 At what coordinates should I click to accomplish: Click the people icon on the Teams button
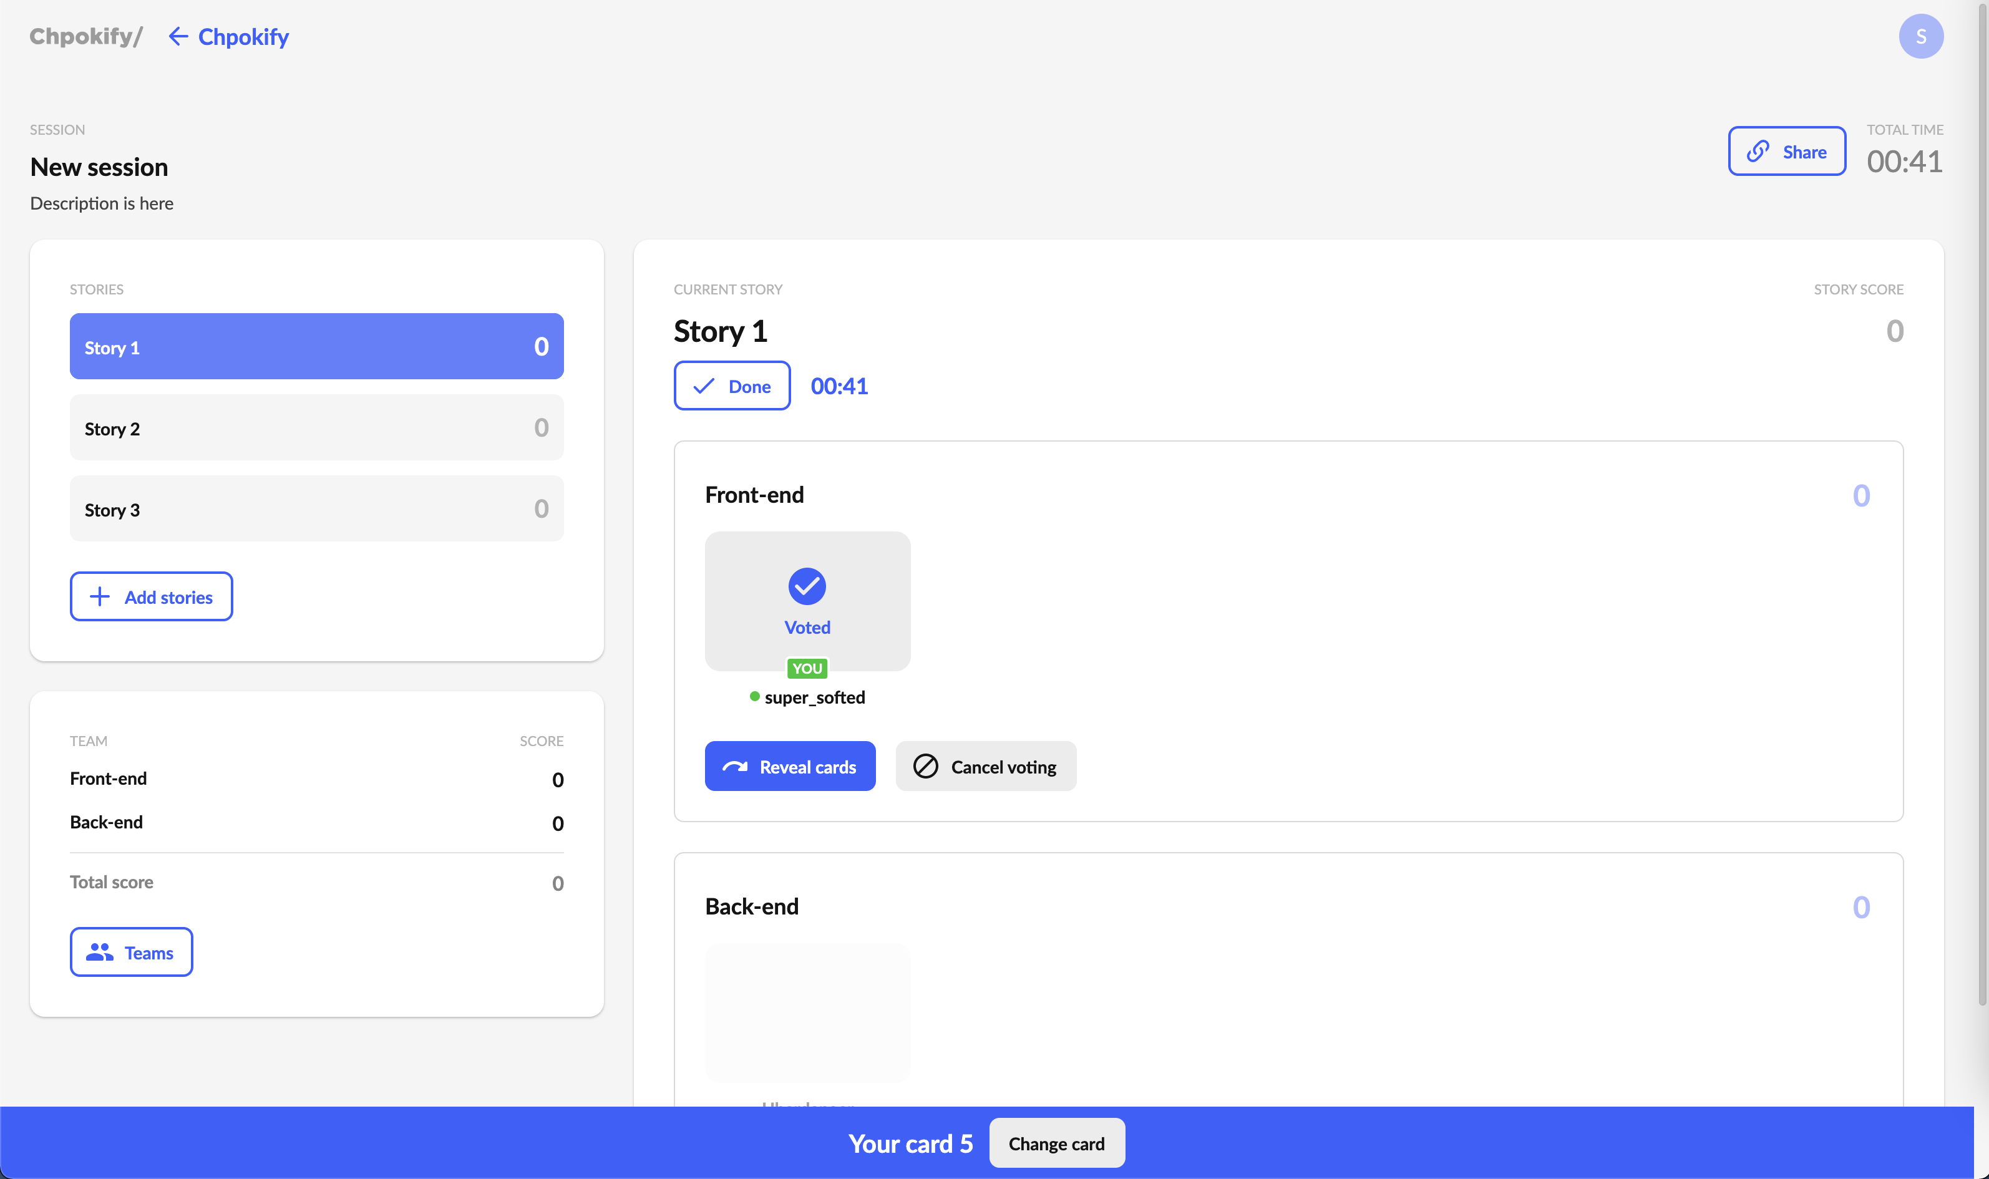coord(99,953)
